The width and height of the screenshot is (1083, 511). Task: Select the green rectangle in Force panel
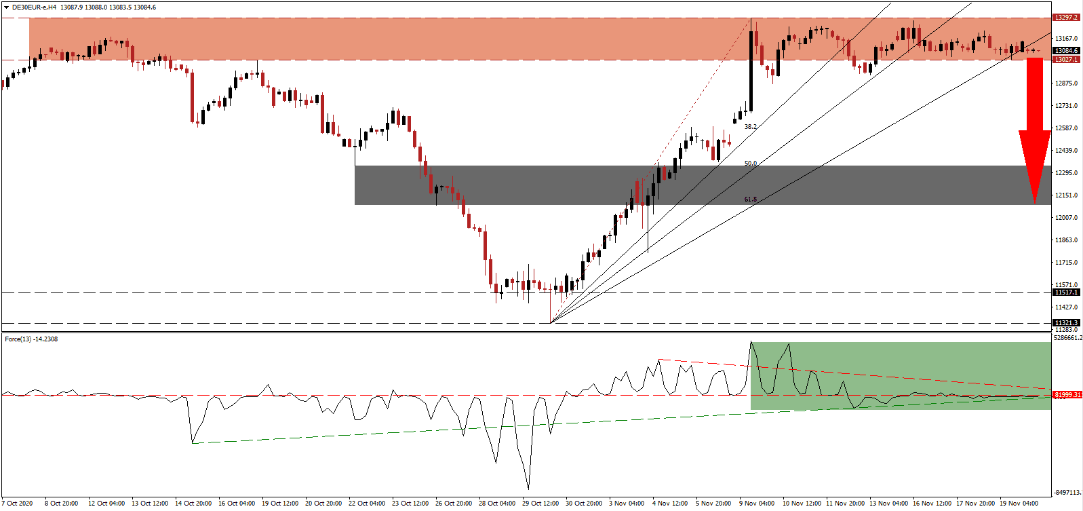901,376
